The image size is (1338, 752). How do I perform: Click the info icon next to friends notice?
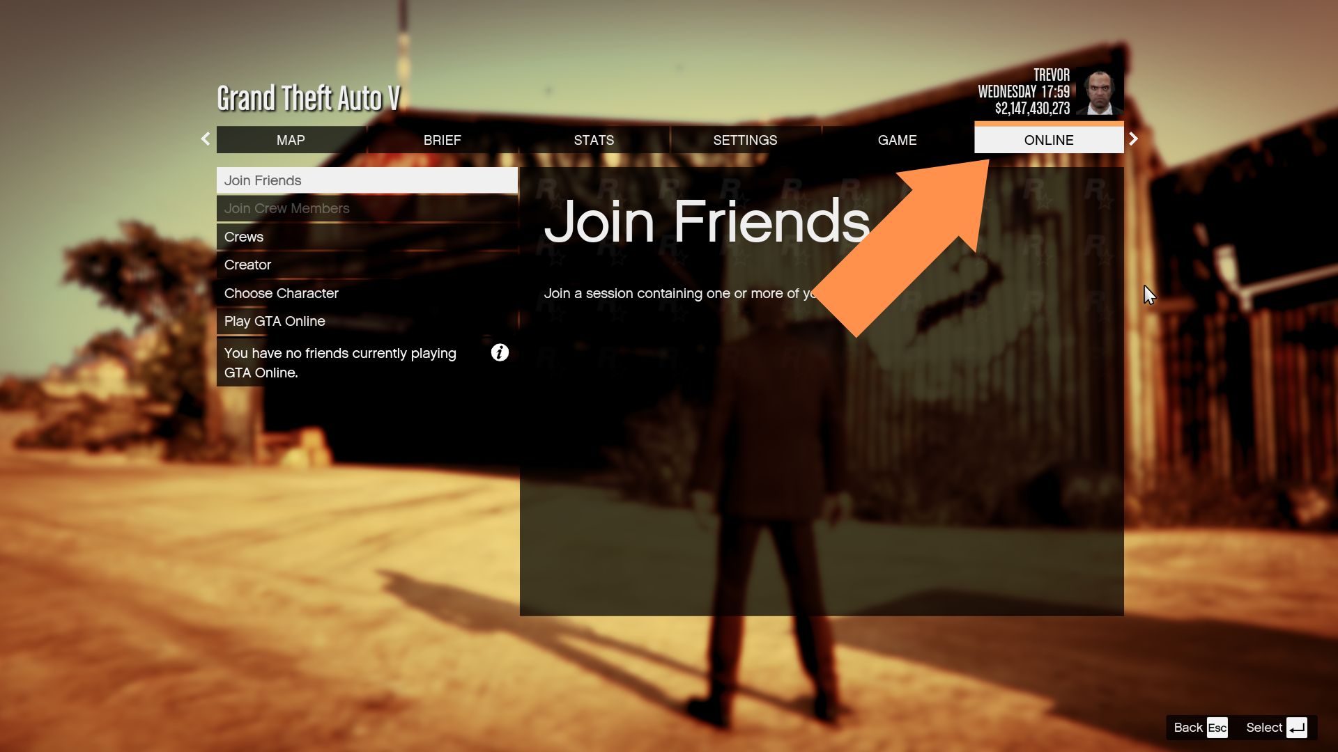coord(500,352)
